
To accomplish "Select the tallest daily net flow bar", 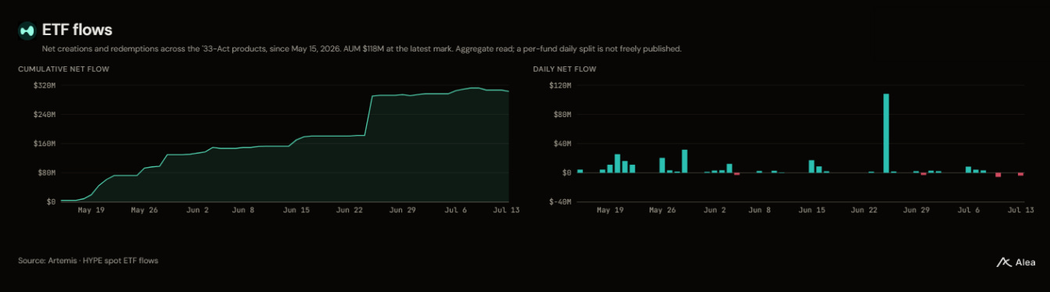I will coord(886,134).
